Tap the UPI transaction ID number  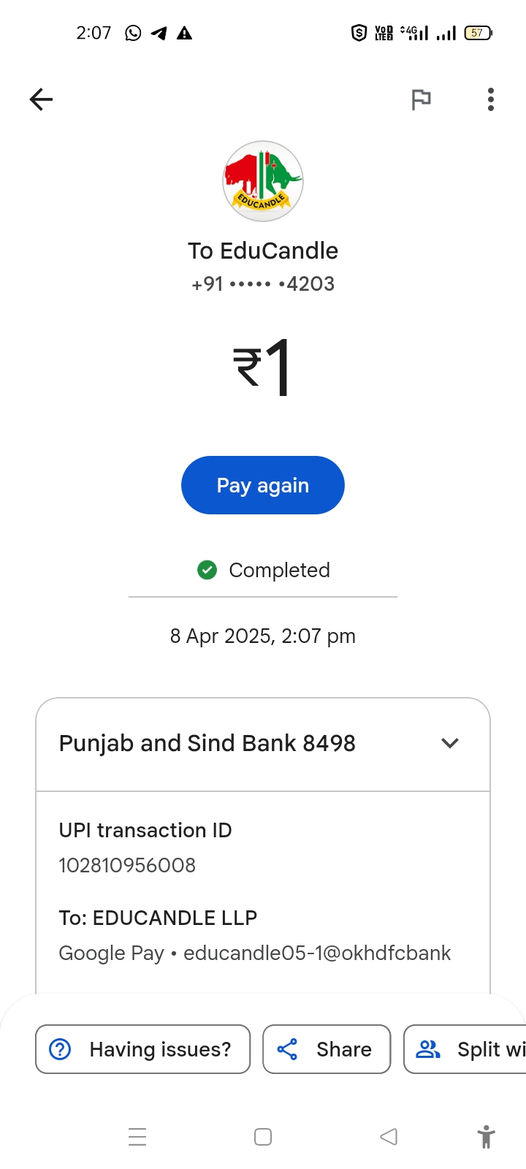point(127,865)
